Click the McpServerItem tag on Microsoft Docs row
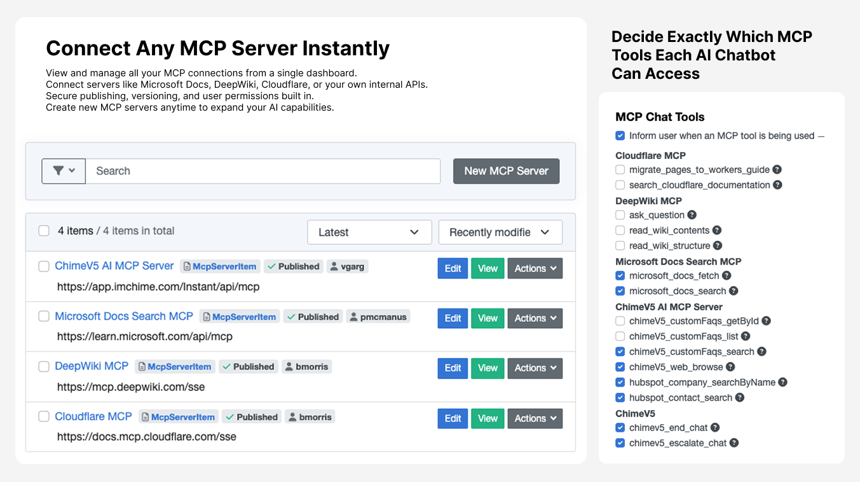860x482 pixels. click(240, 317)
